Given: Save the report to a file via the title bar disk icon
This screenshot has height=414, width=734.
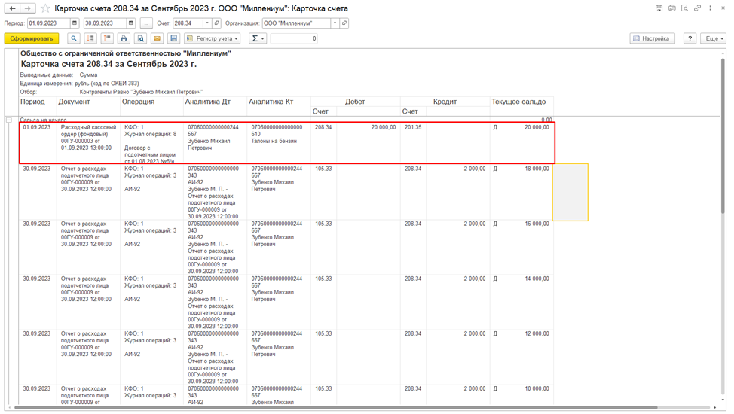Looking at the screenshot, I should (659, 8).
